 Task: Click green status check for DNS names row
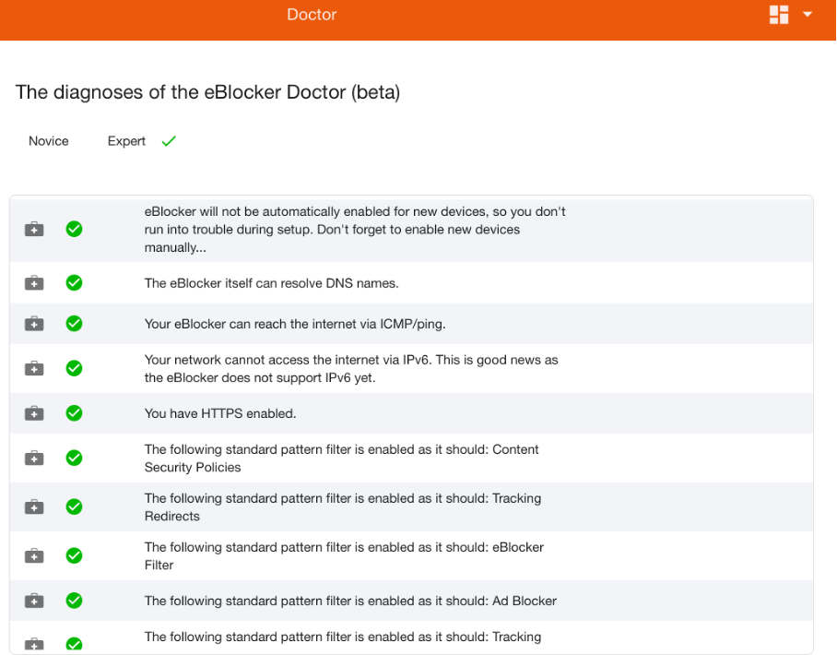point(74,282)
